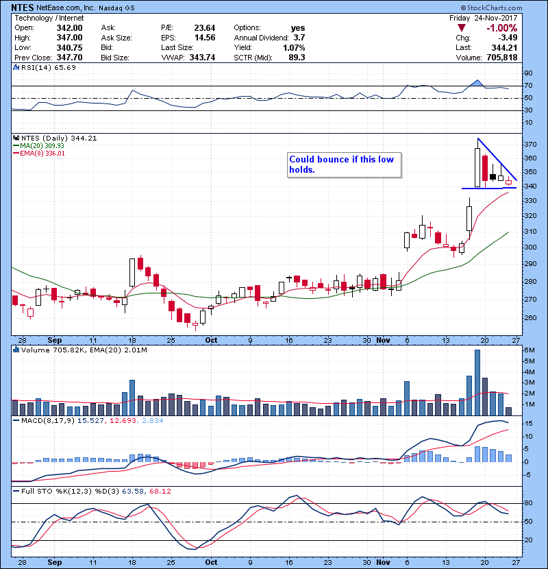Select the Prev Close value 347.70

[x=69, y=58]
